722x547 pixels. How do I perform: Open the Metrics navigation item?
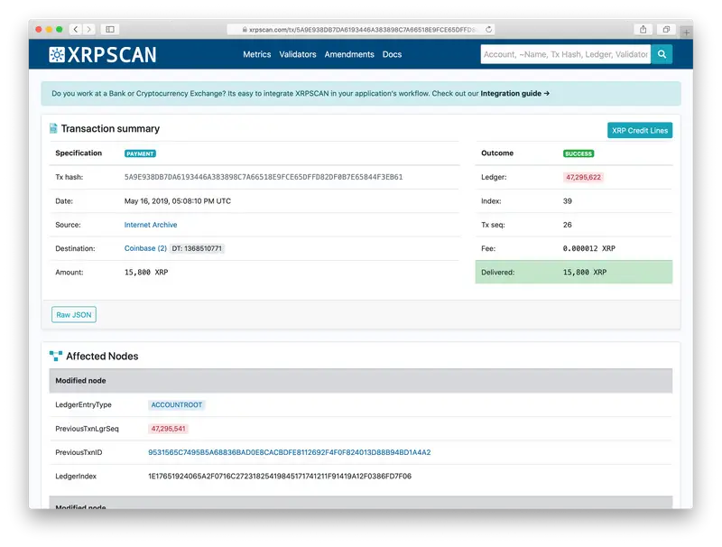point(255,54)
